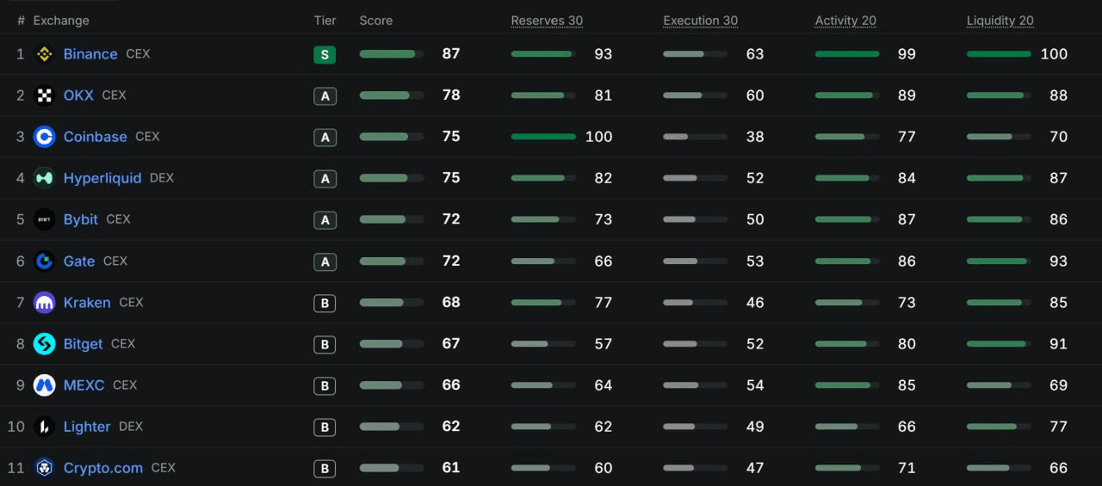Image resolution: width=1102 pixels, height=486 pixels.
Task: Open the Bitget exchange link
Action: click(84, 344)
